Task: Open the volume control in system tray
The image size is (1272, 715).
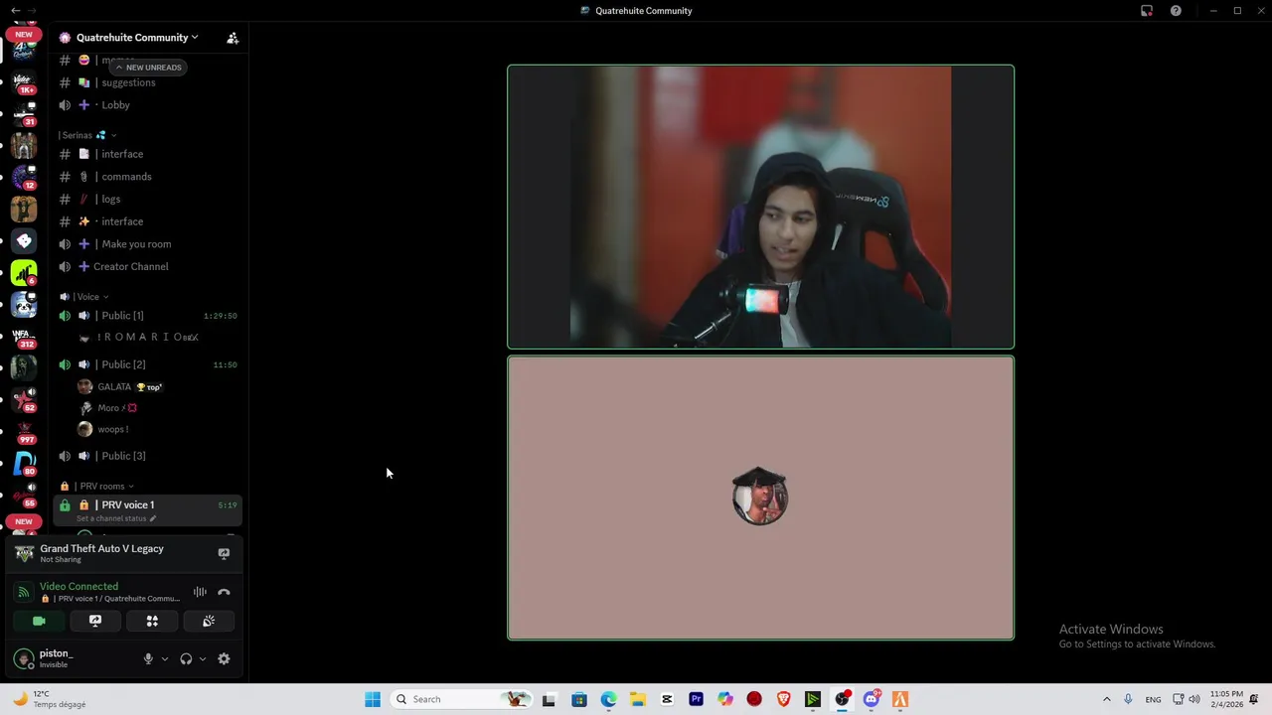Action: (x=1194, y=699)
